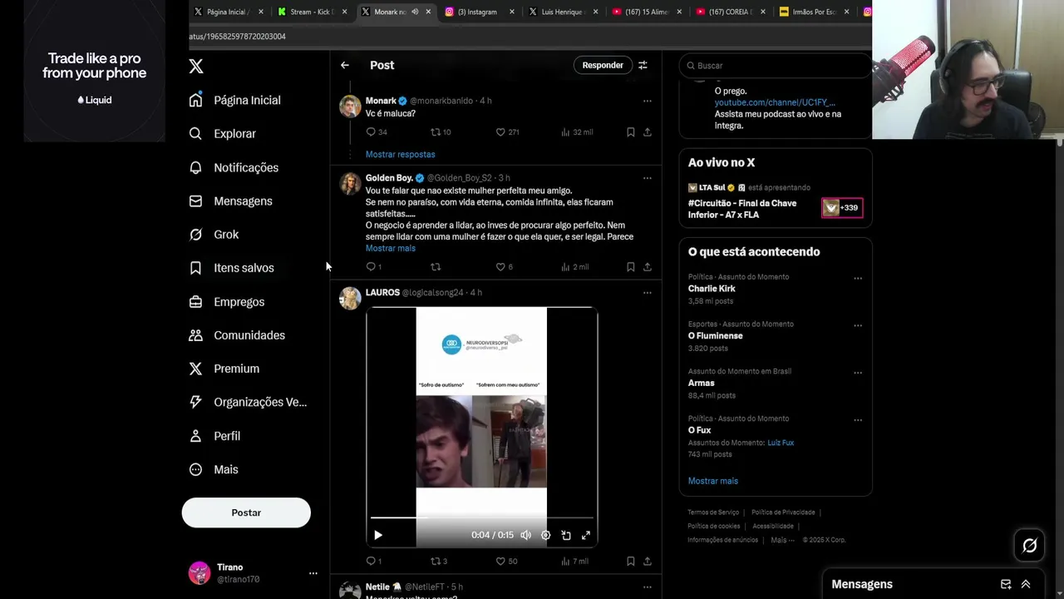This screenshot has width=1064, height=599.
Task: Expand the Mensagens drawer
Action: [x=1026, y=584]
